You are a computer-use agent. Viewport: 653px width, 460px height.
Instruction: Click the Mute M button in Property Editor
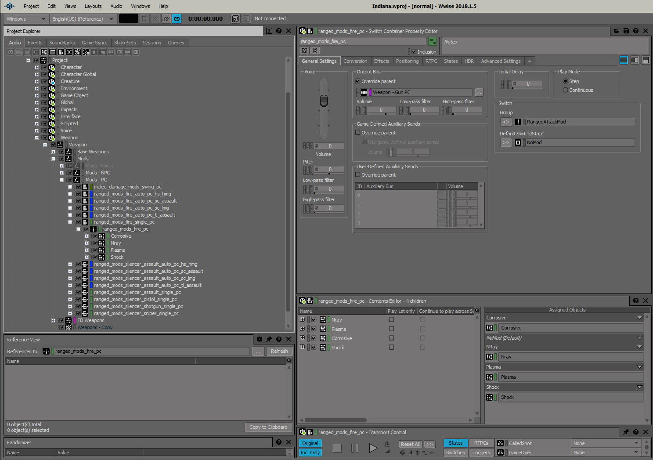pyautogui.click(x=305, y=51)
